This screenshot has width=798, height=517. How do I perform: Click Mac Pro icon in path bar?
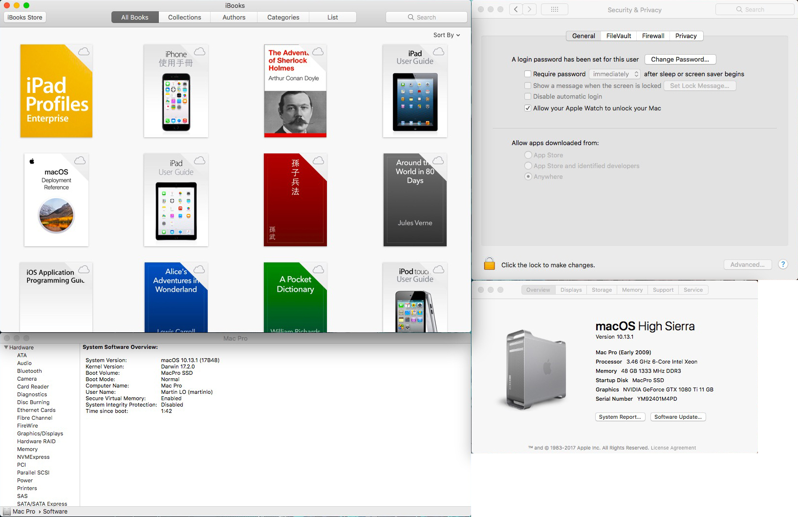tap(7, 512)
